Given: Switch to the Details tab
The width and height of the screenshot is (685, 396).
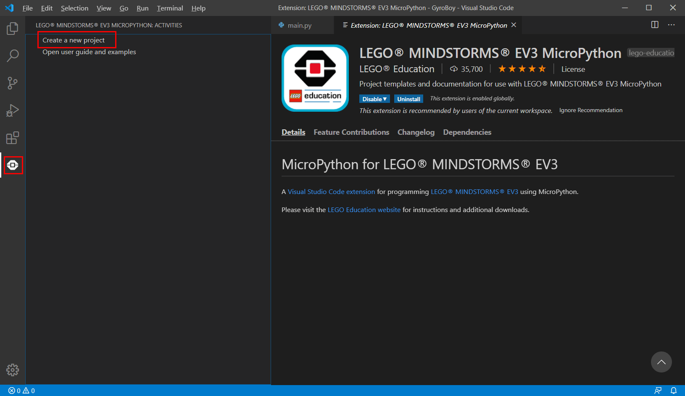Looking at the screenshot, I should click(293, 132).
